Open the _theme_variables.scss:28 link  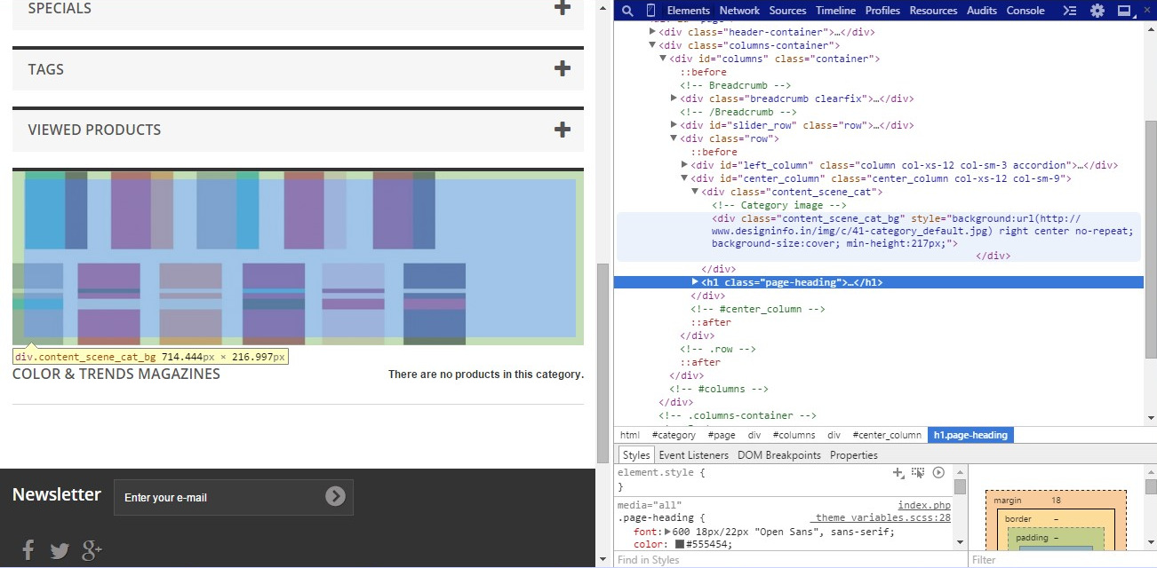[x=882, y=518]
